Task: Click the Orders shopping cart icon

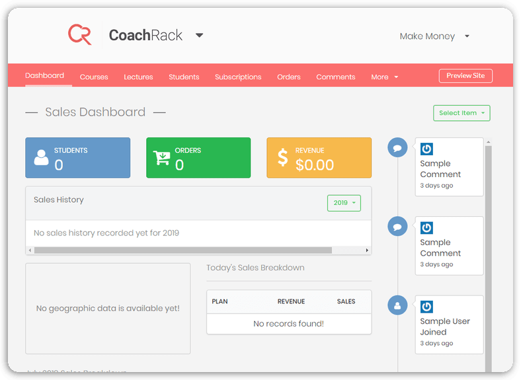Action: click(x=162, y=158)
